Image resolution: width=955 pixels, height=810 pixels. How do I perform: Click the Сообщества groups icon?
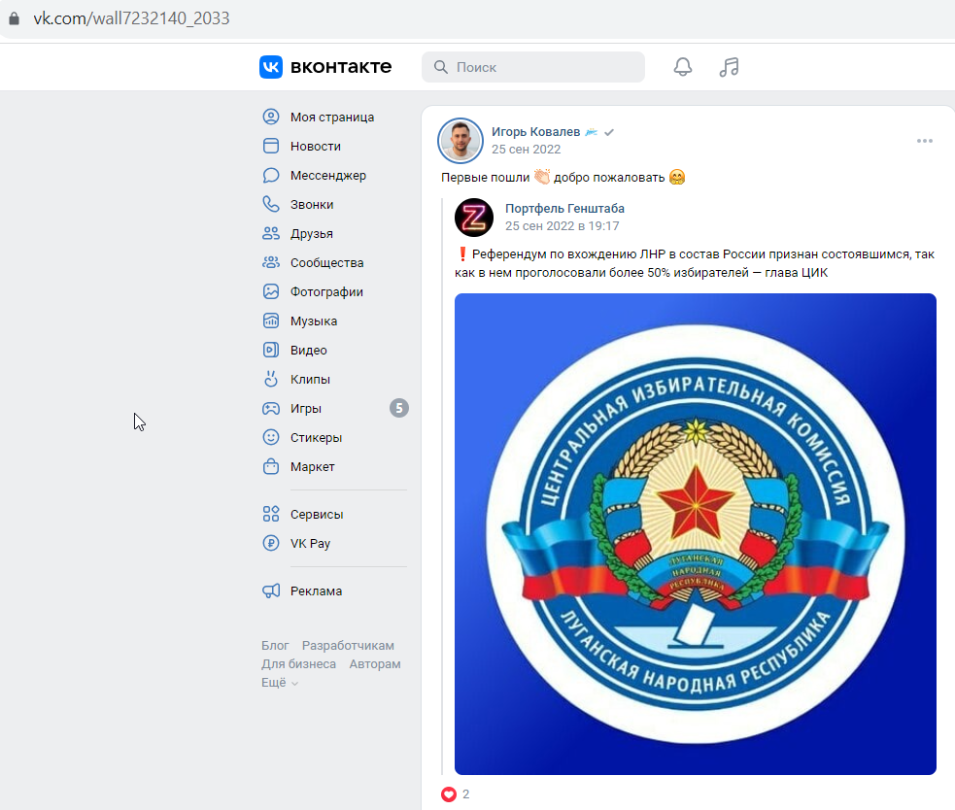[271, 262]
